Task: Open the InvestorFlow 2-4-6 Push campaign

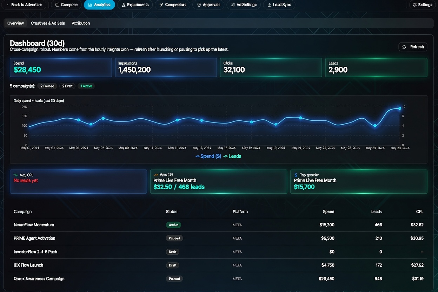Action: [x=219, y=252]
